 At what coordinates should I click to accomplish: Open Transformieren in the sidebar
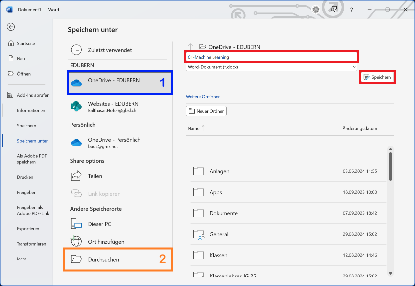coord(31,244)
